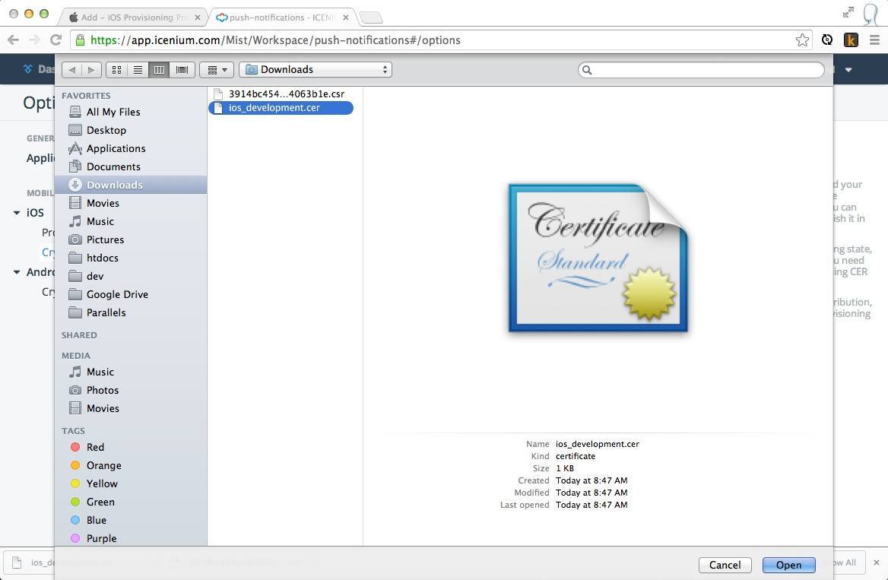Select the .csr file in Downloads
The image size is (888, 580).
(286, 93)
